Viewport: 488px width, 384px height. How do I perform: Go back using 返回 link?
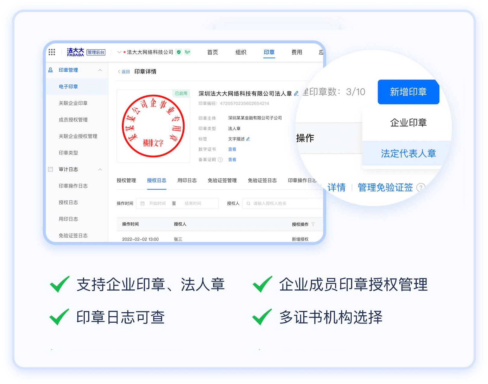coord(124,72)
